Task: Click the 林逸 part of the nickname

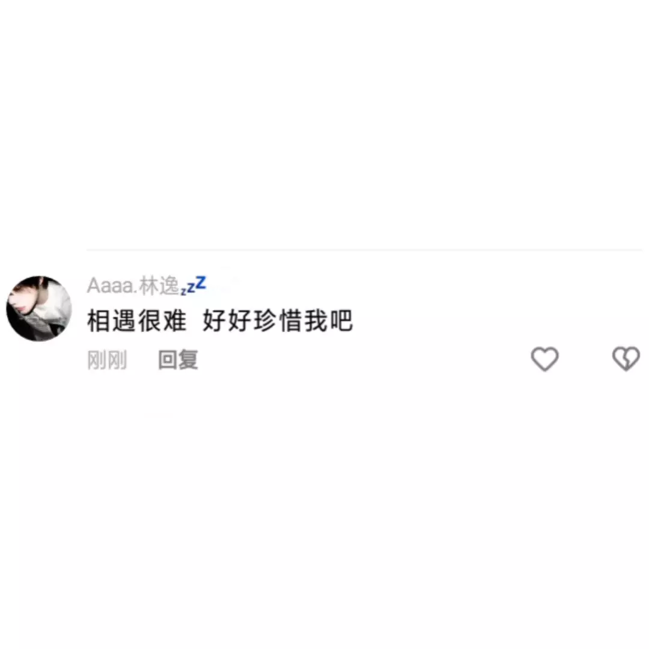Action: 159,286
